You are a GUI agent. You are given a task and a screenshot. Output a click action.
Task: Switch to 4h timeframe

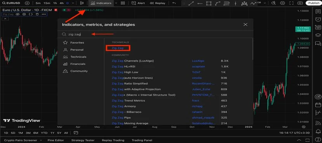[x=62, y=3]
